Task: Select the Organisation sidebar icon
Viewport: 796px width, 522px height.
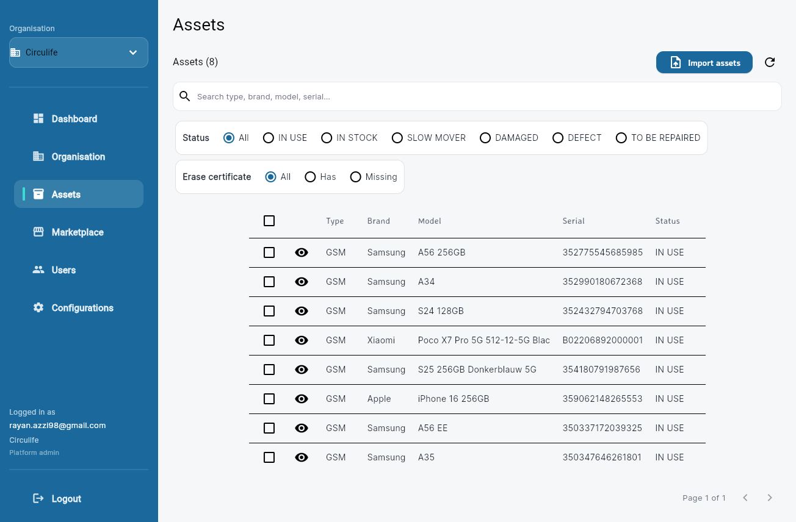Action: (x=38, y=157)
